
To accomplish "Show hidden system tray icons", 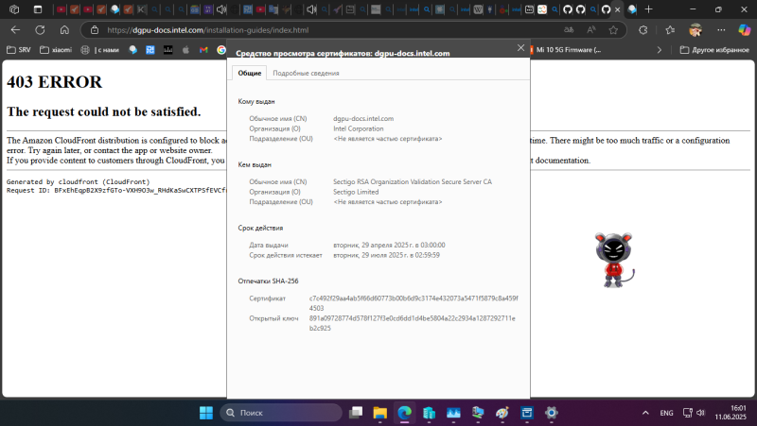I will click(x=645, y=413).
